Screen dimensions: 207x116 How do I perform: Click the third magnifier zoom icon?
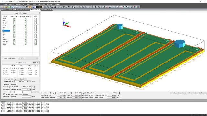pyautogui.click(x=52, y=7)
